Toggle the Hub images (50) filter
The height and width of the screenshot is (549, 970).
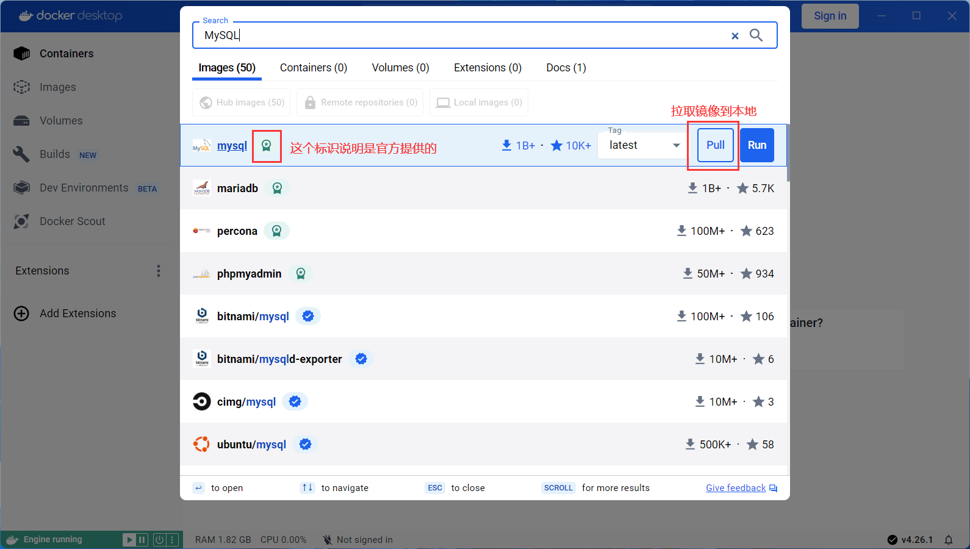click(x=242, y=102)
